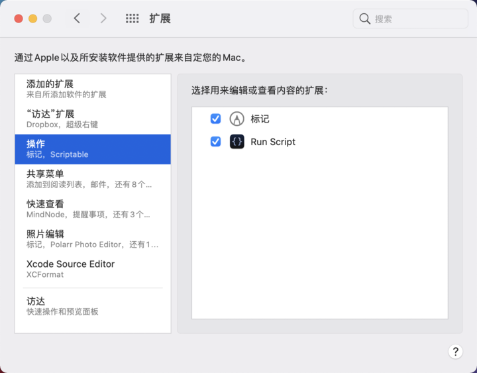Click the 标记 extension name
Image resolution: width=477 pixels, height=373 pixels.
(260, 119)
